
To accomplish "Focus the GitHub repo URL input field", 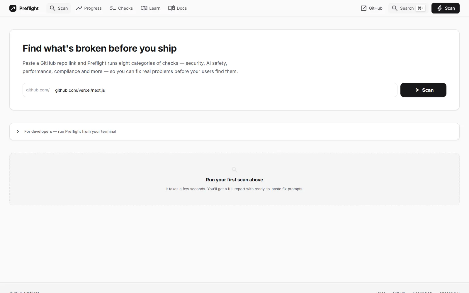I will pos(210,90).
